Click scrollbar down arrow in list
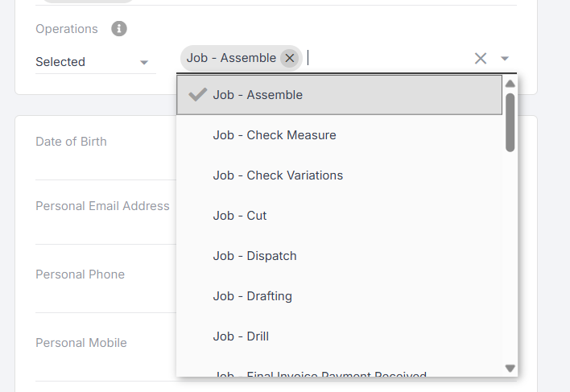This screenshot has height=392, width=570. pyautogui.click(x=510, y=368)
